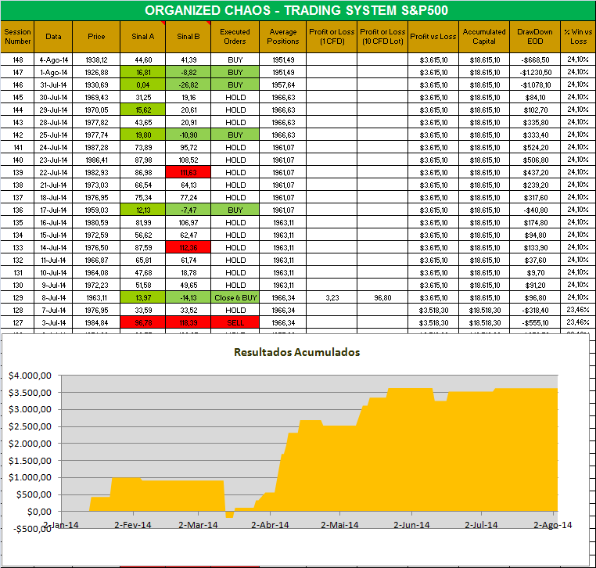
Task: Select the Accumulated Capital column header
Action: 484,37
